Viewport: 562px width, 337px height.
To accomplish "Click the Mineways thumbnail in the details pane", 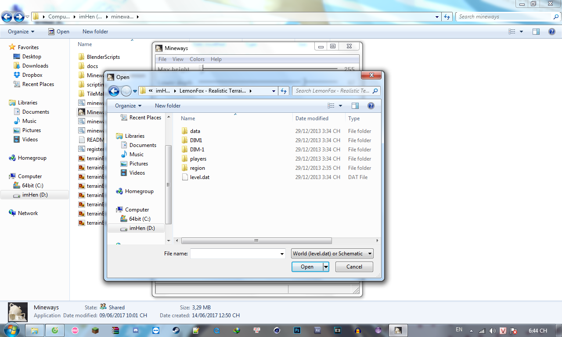I will (18, 312).
